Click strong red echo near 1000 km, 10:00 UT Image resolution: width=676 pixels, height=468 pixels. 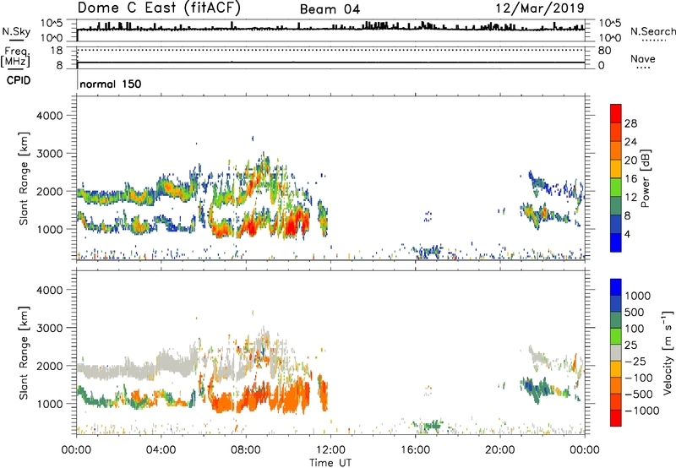(x=289, y=226)
